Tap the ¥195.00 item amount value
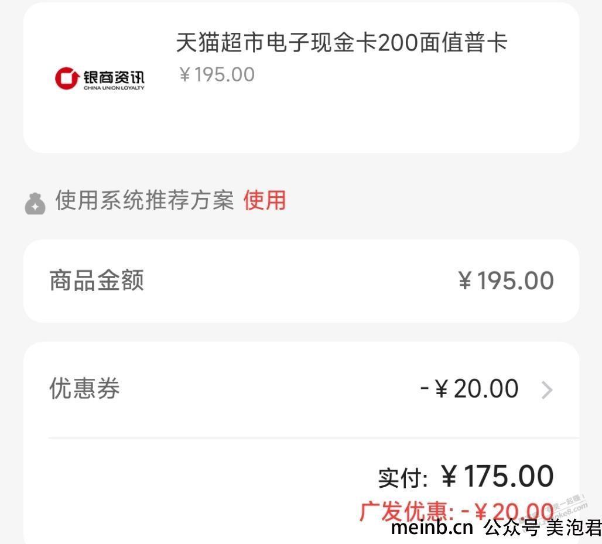 click(505, 280)
